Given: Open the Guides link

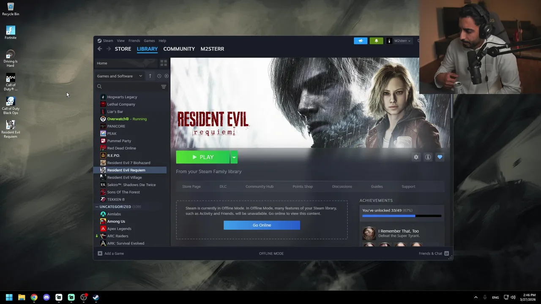Looking at the screenshot, I should click(x=377, y=187).
